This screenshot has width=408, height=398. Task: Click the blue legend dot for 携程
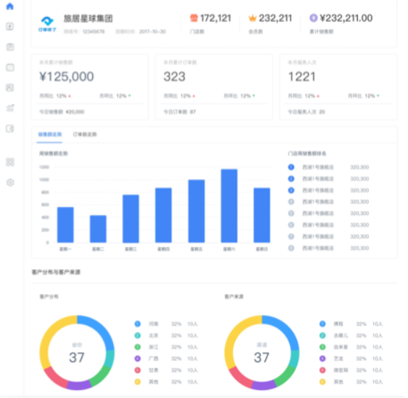322,324
